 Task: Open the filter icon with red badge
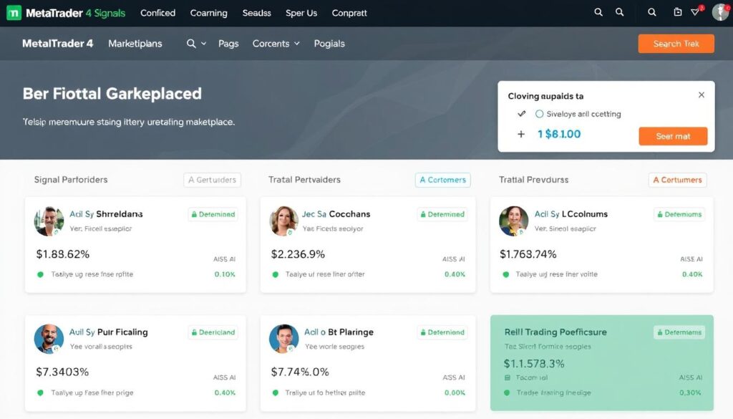[696, 12]
